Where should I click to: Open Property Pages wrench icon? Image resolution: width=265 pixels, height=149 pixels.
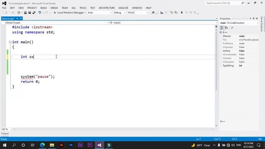(x=232, y=28)
